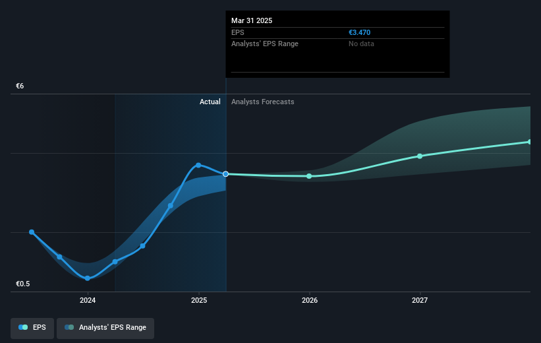541x343 pixels.
Task: Toggle the Analysts' EPS Range legend
Action: (105, 327)
